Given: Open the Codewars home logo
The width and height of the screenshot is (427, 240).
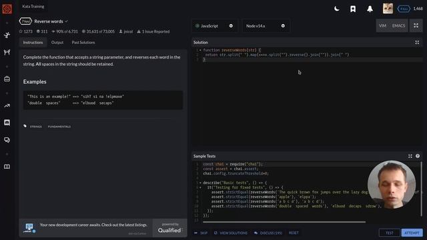Looking at the screenshot, I should coord(7,9).
